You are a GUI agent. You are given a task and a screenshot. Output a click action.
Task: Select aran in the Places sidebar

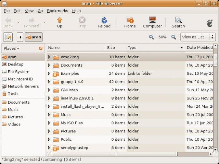[x=23, y=57]
